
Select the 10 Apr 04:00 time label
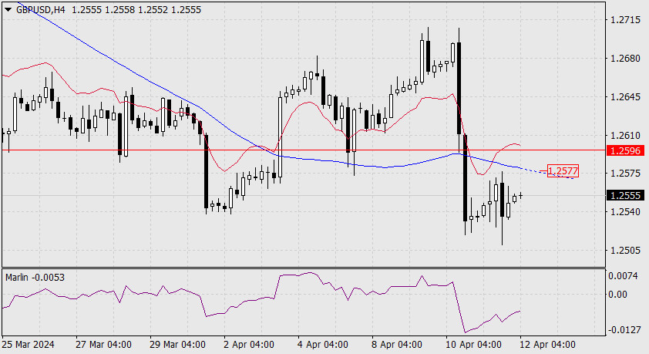473,345
